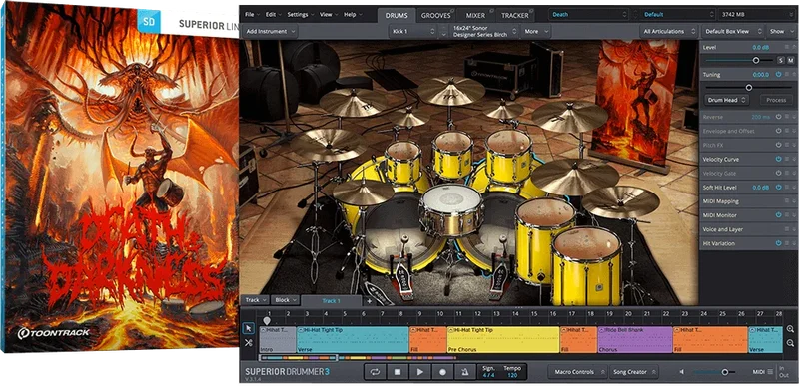Adjust the Tuning slider knob
This screenshot has height=386, width=799.
pyautogui.click(x=748, y=88)
